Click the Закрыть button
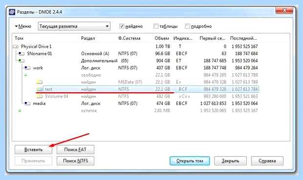The width and height of the screenshot is (303, 180). (x=230, y=160)
